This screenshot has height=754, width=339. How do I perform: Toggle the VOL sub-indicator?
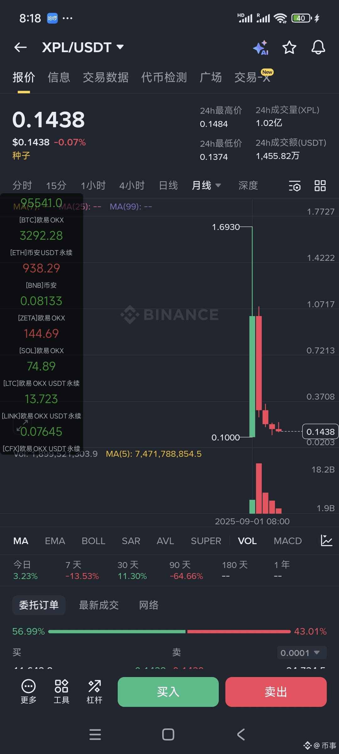(247, 541)
